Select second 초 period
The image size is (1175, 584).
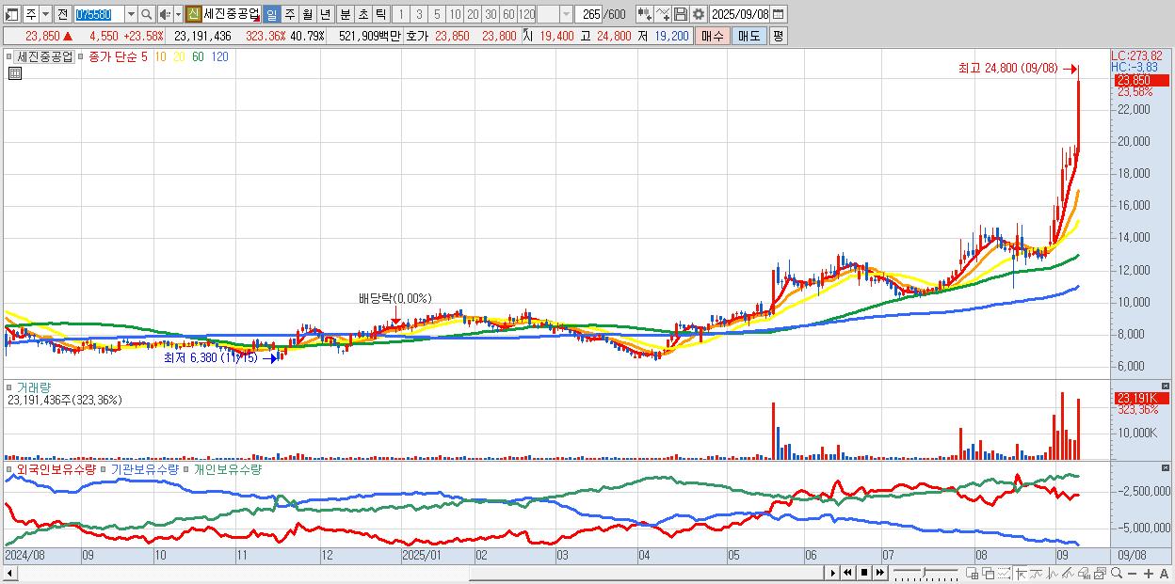click(362, 14)
